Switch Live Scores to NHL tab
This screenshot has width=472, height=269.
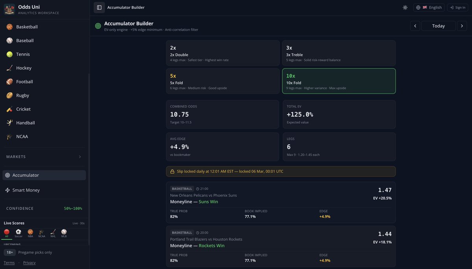click(x=53, y=233)
